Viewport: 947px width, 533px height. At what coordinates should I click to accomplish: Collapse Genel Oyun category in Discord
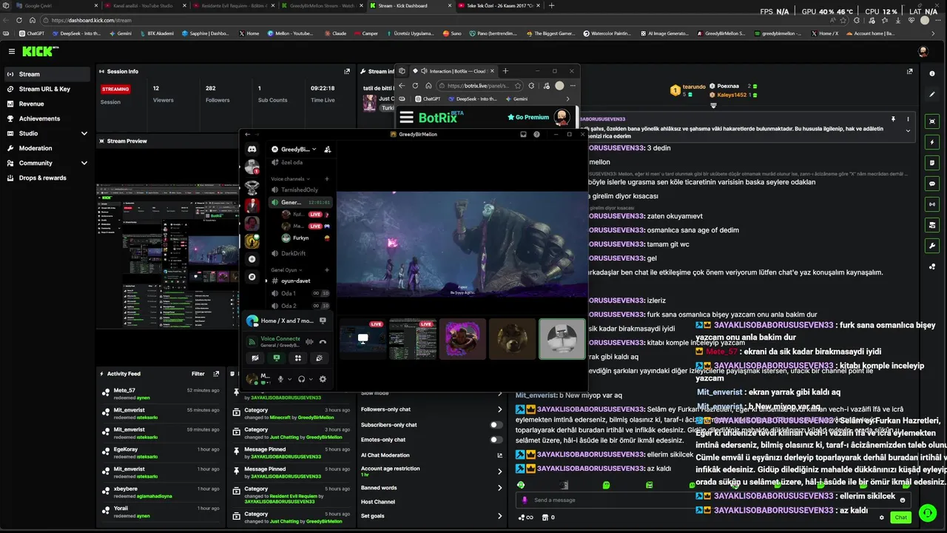point(286,270)
